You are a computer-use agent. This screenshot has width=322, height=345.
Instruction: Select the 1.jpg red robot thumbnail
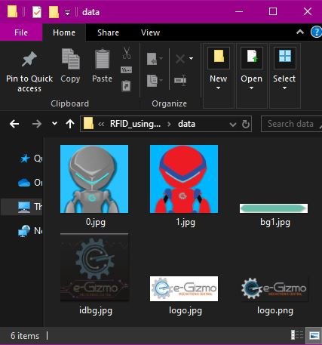coord(184,179)
